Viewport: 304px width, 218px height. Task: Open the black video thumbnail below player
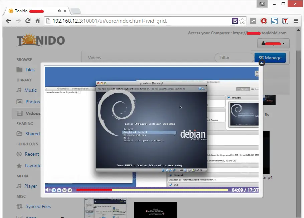tap(155, 210)
